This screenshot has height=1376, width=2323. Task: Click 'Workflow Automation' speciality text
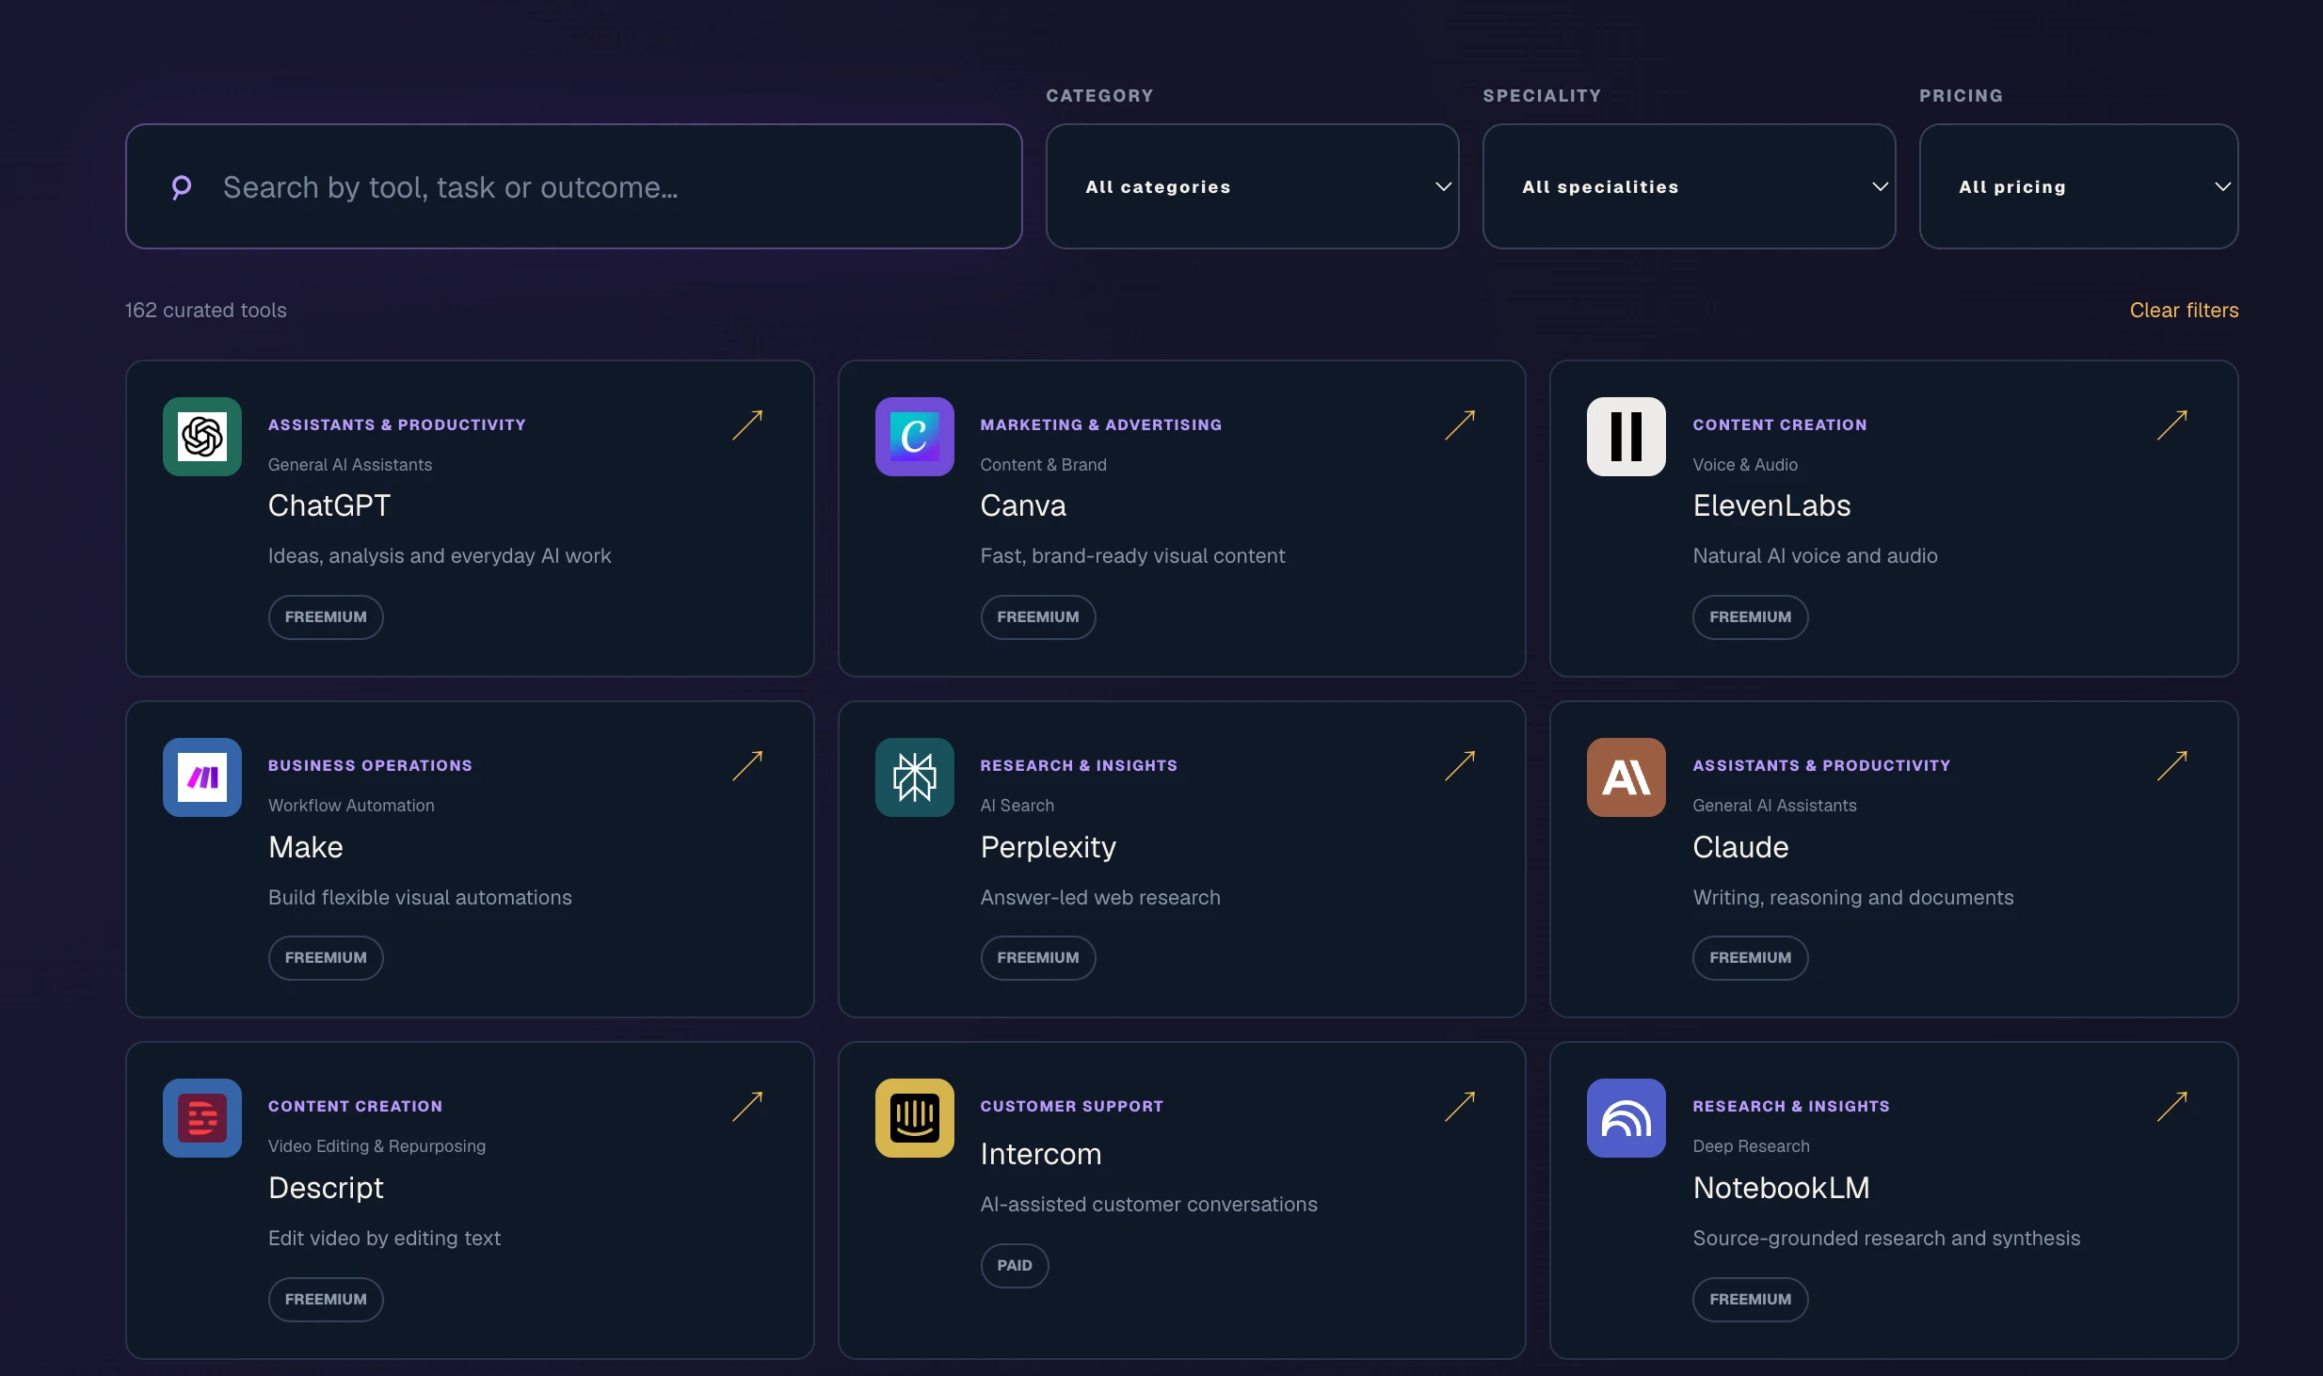pyautogui.click(x=351, y=806)
